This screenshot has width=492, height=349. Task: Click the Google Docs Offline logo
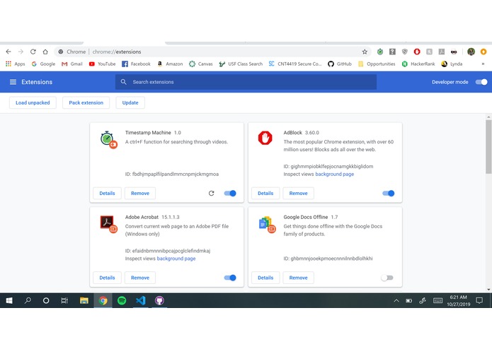click(267, 224)
